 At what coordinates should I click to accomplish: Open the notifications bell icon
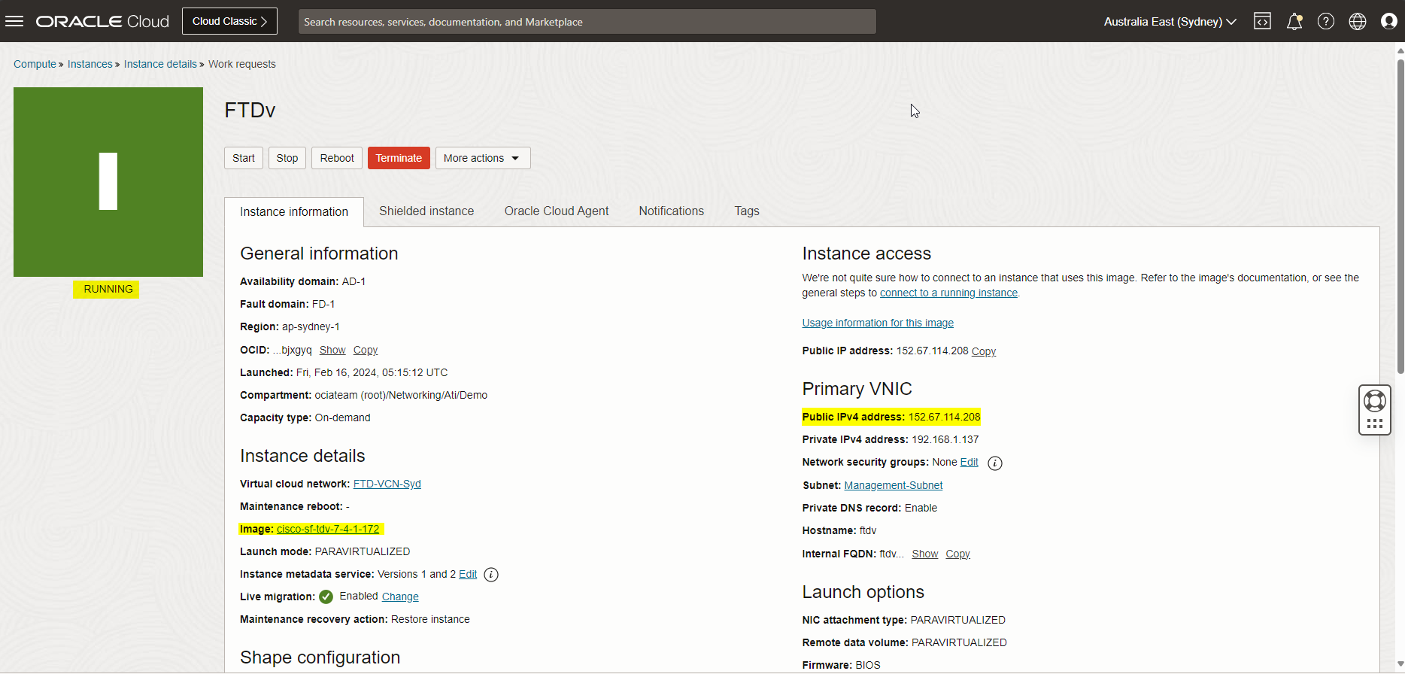1294,21
